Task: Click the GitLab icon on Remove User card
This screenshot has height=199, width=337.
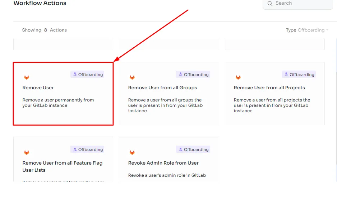Action: (x=27, y=77)
